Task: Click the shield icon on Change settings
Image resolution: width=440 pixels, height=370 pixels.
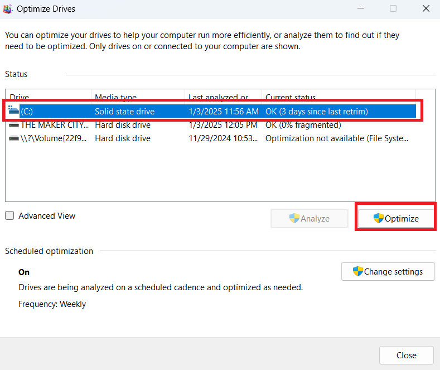Action: coord(358,271)
